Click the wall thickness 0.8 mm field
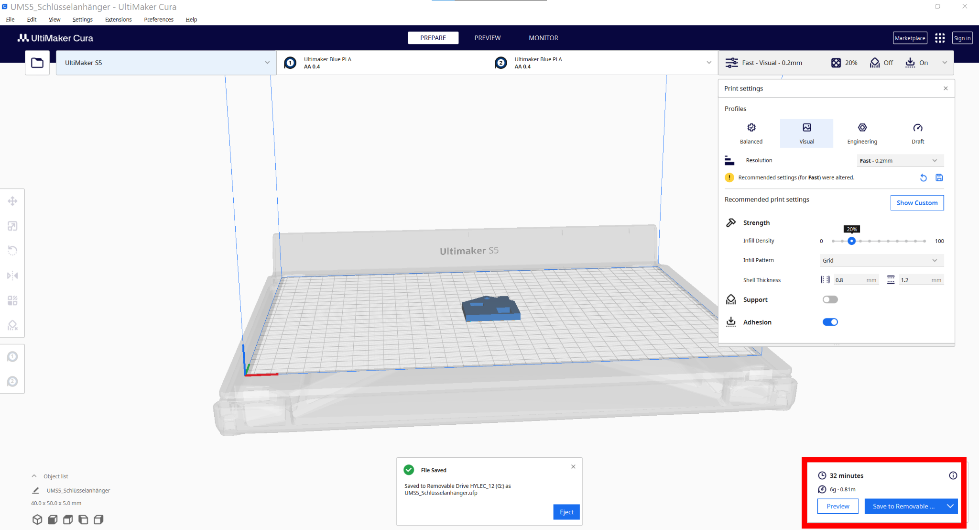The height and width of the screenshot is (530, 979). 856,280
